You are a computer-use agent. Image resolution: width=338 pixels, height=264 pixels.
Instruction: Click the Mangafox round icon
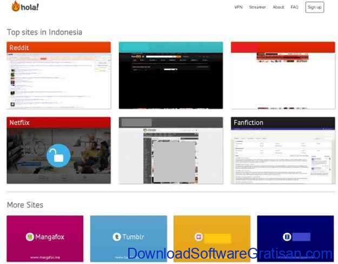(30, 237)
